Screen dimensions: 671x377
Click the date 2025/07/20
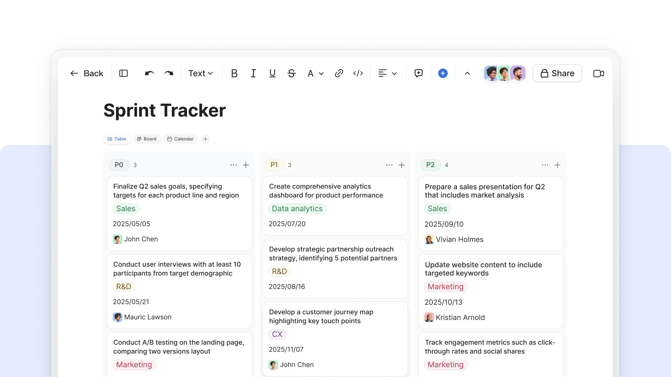(287, 224)
